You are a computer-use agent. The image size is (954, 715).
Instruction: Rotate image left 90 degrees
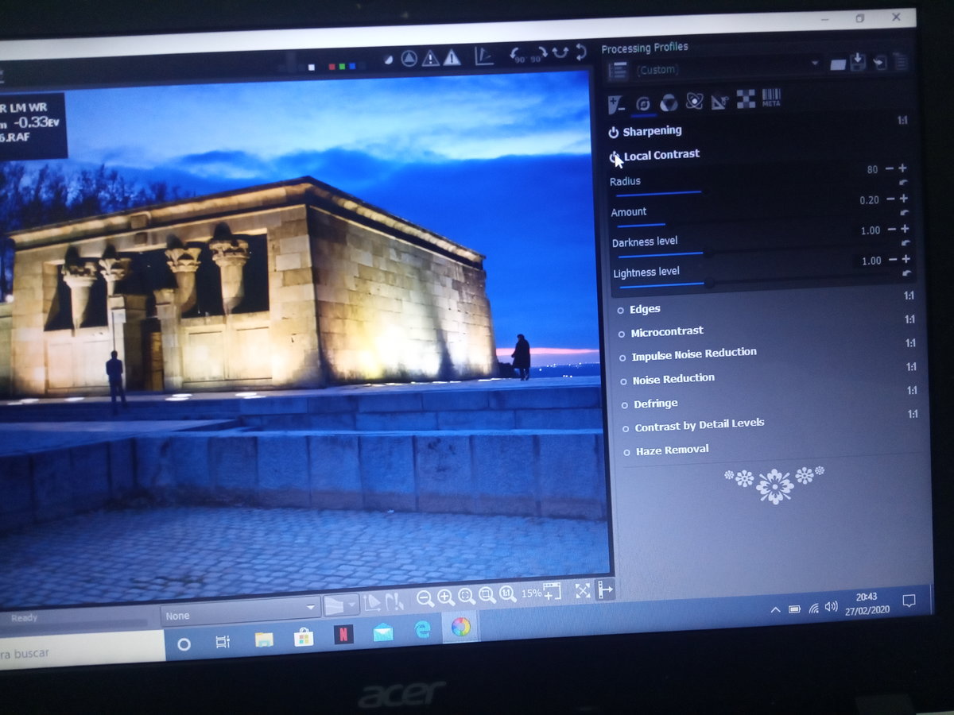tap(518, 54)
